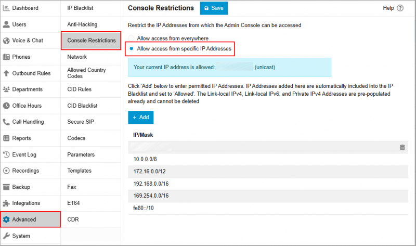The width and height of the screenshot is (416, 246).
Task: Click the Event Log history icon
Action: pos(6,154)
